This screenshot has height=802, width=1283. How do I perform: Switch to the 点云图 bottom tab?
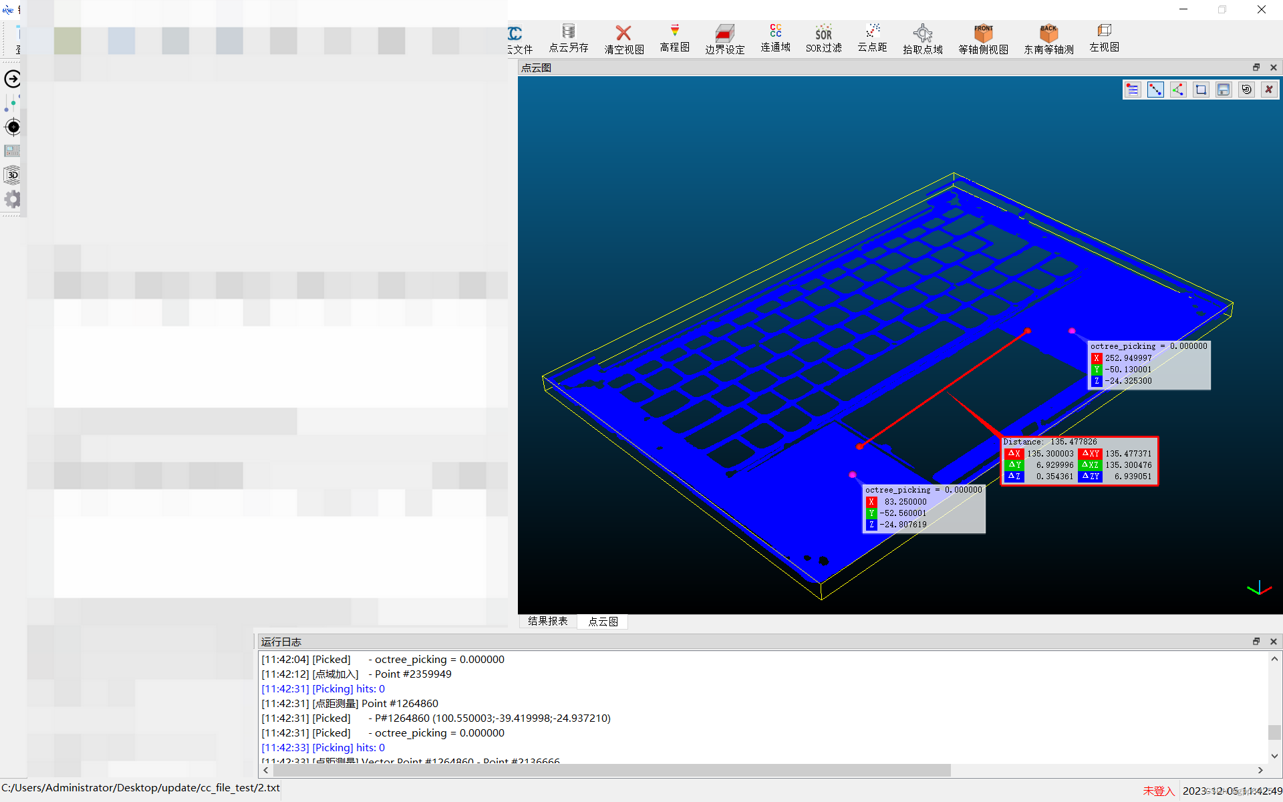coord(603,622)
